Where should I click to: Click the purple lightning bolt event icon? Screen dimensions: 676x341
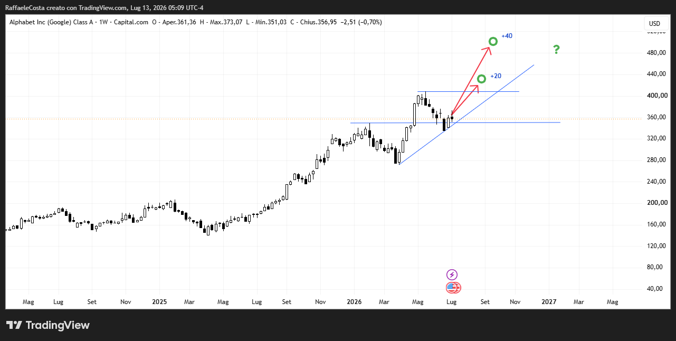pyautogui.click(x=452, y=274)
